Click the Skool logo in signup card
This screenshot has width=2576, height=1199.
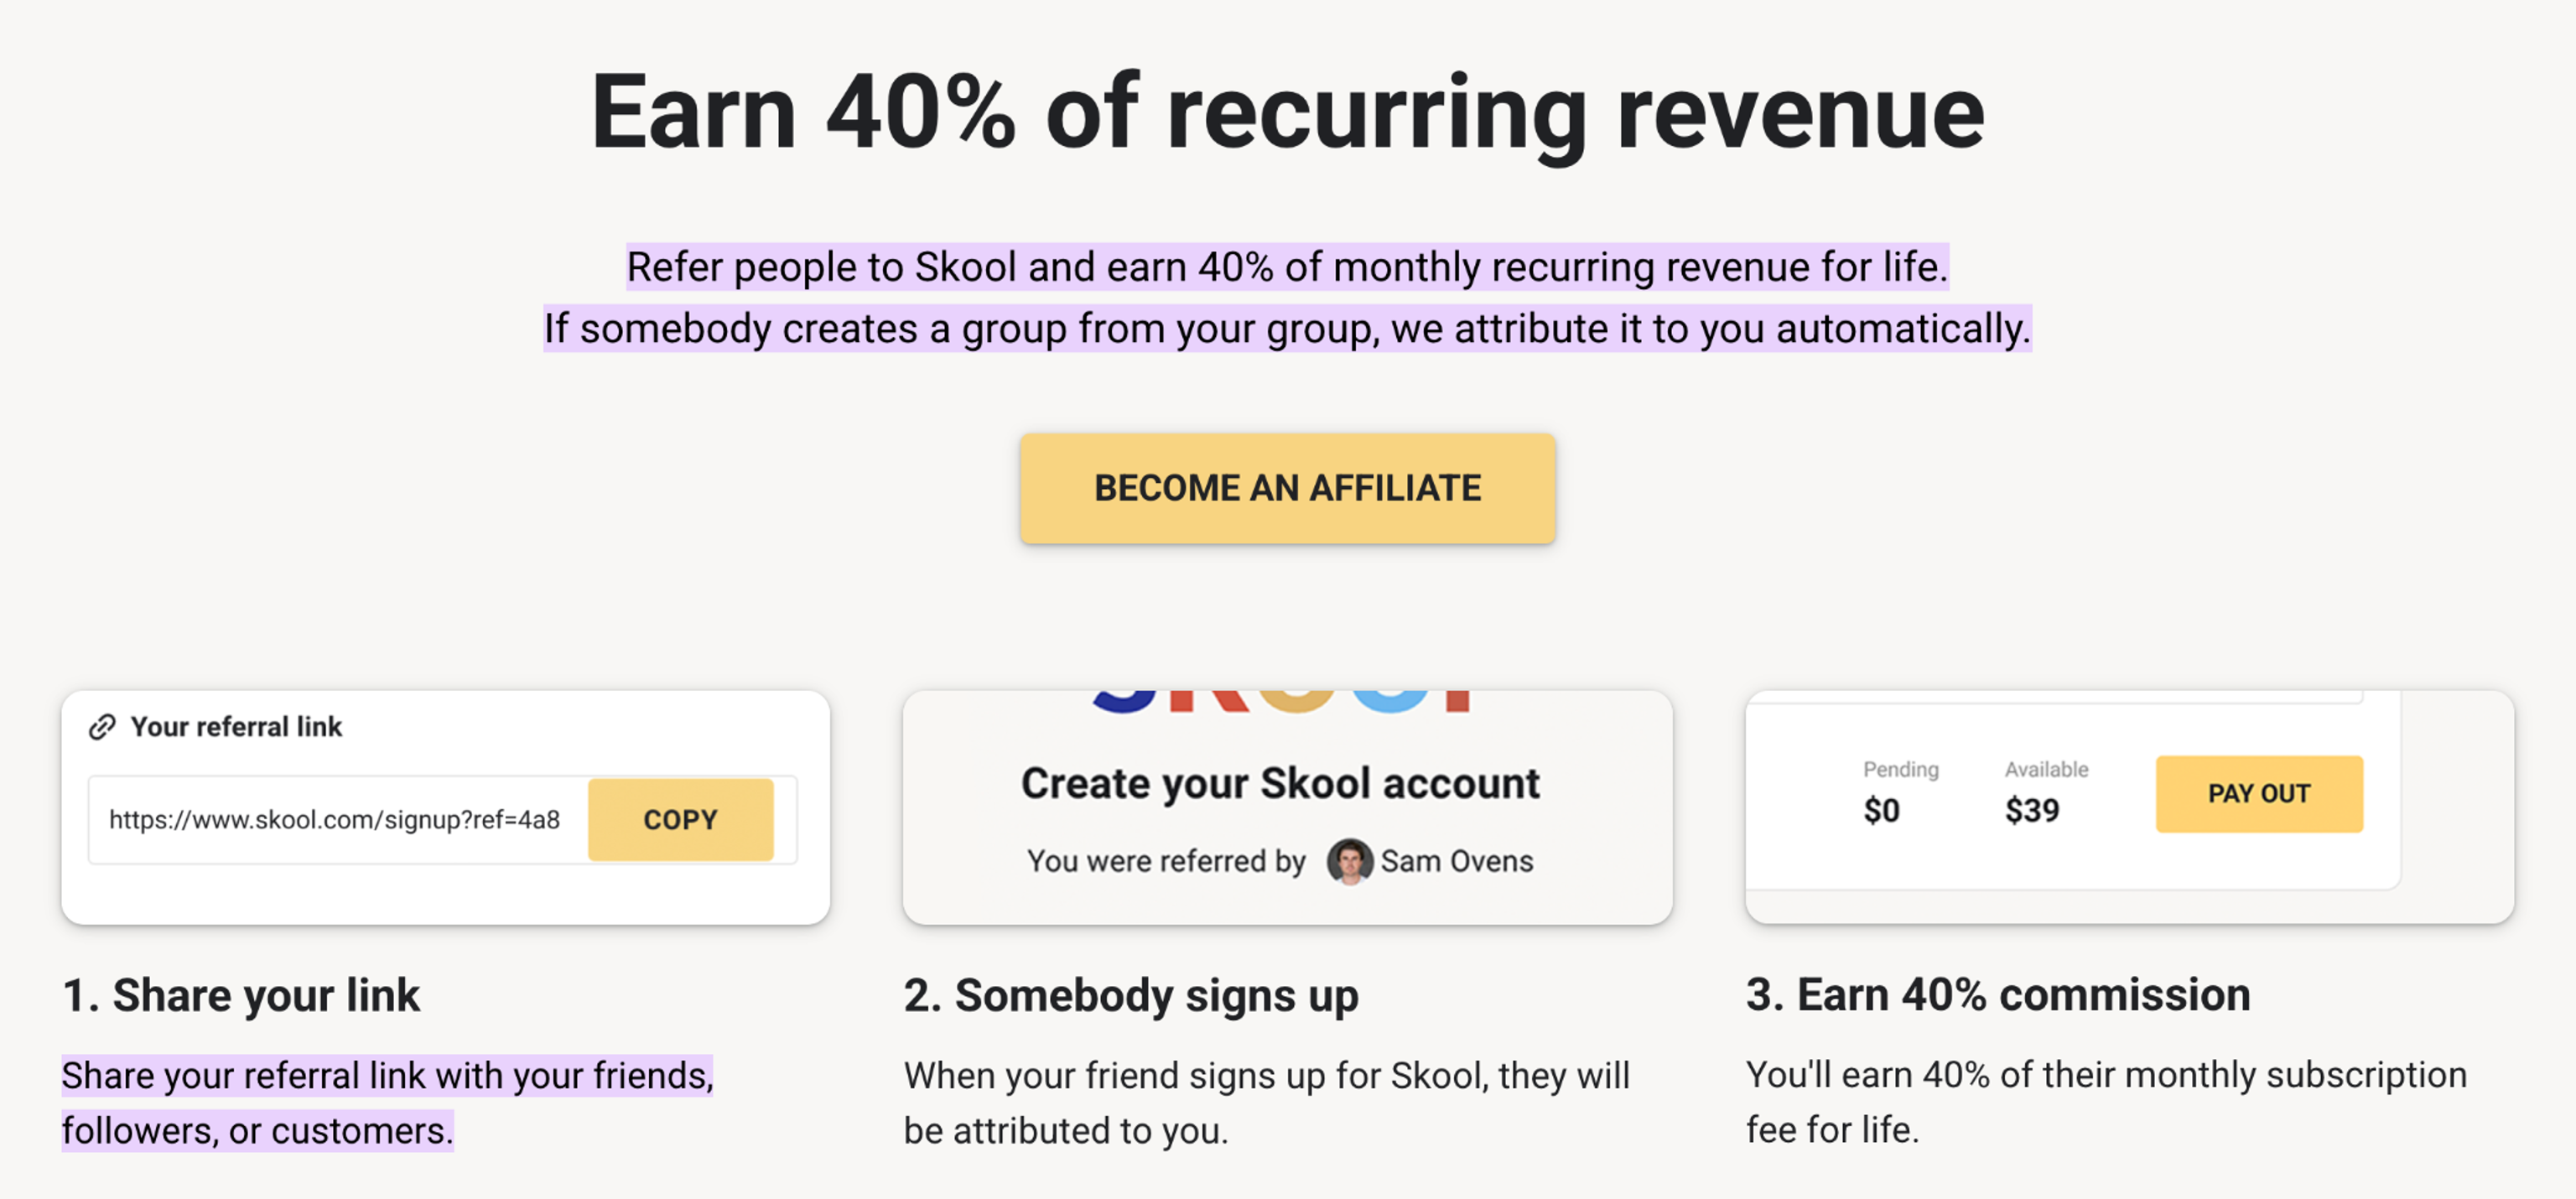pos(1280,701)
